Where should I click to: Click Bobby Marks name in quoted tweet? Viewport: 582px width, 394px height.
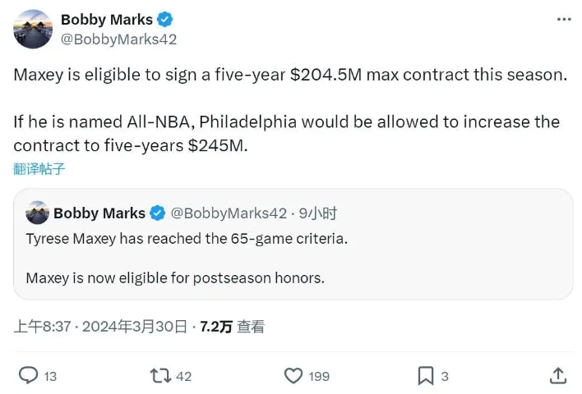(99, 213)
